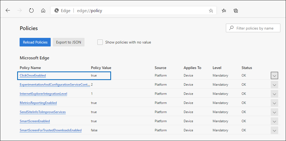The image size is (286, 141).
Task: Click the Level column header
Action: click(x=217, y=68)
